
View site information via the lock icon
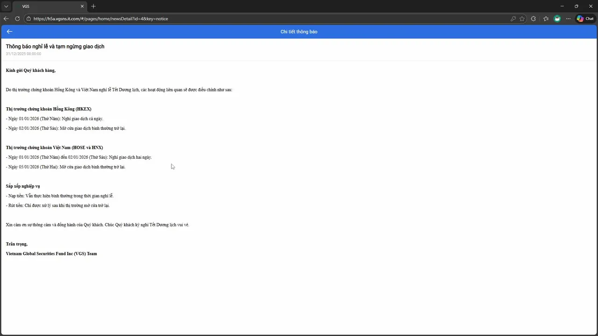click(28, 19)
